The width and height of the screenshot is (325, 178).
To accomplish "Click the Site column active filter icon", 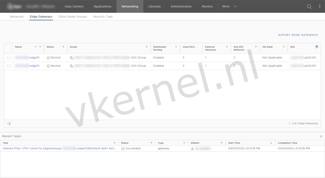I will pyautogui.click(x=316, y=47).
